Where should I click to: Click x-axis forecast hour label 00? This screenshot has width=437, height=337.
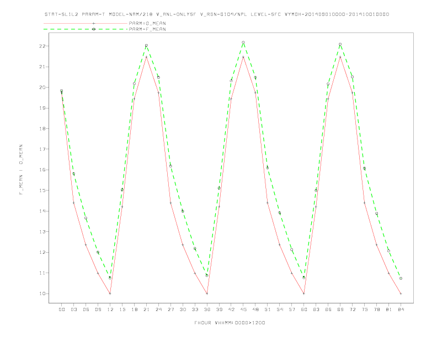62,309
